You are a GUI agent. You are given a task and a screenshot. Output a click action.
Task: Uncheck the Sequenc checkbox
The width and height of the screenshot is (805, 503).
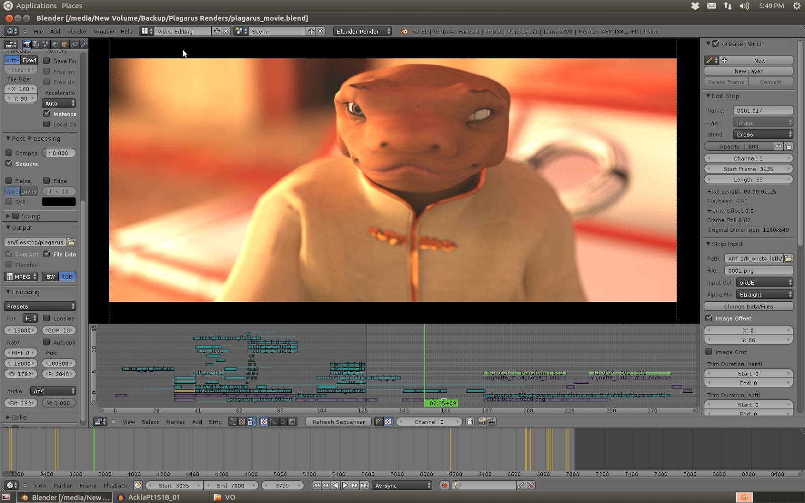(x=9, y=163)
